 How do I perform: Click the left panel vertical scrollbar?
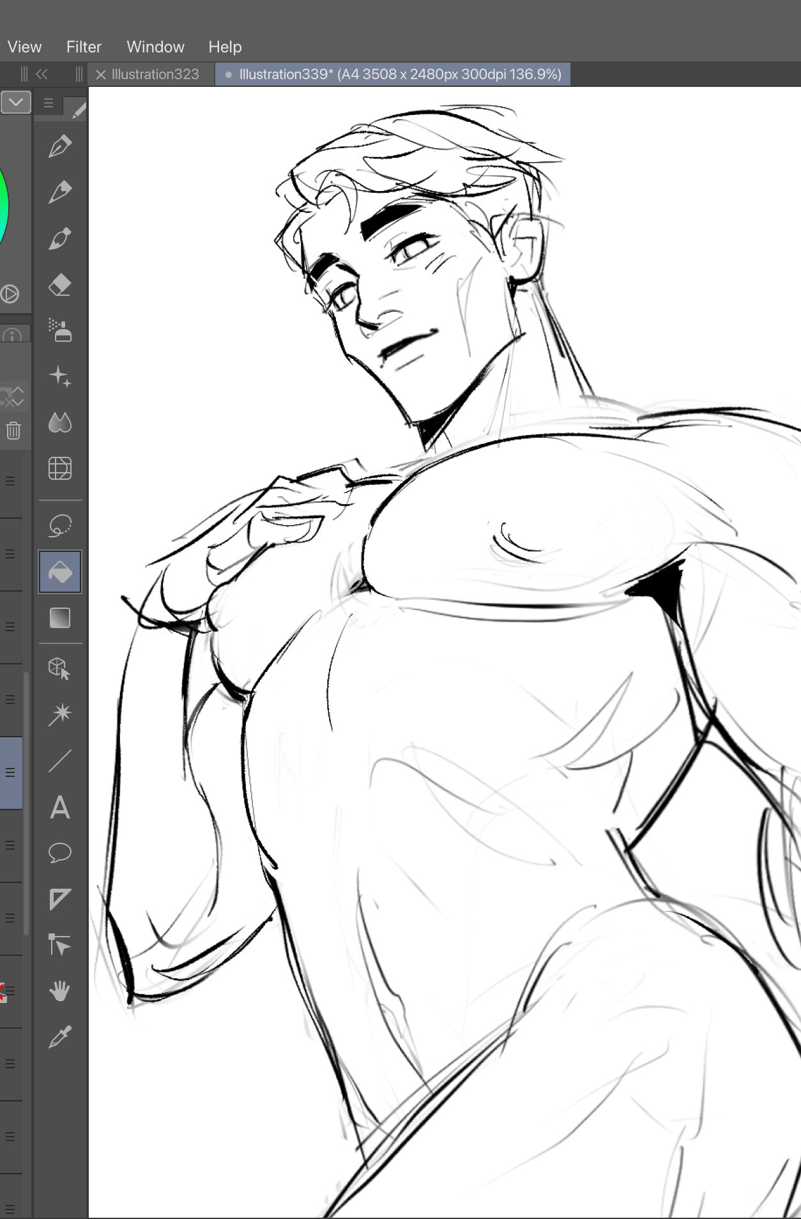26,803
